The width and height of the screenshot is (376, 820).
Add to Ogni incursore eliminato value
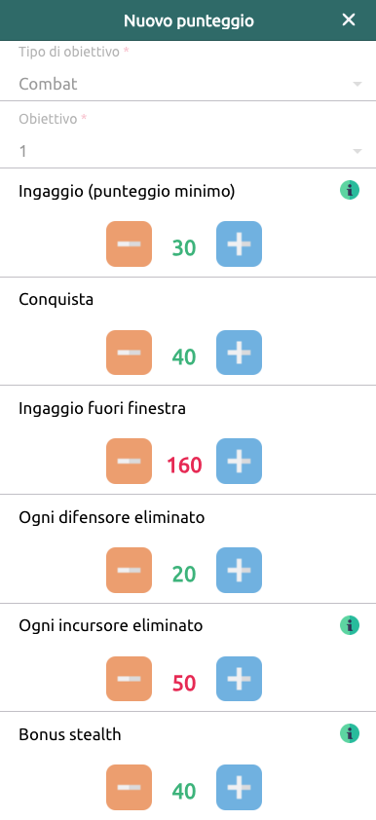pos(239,679)
